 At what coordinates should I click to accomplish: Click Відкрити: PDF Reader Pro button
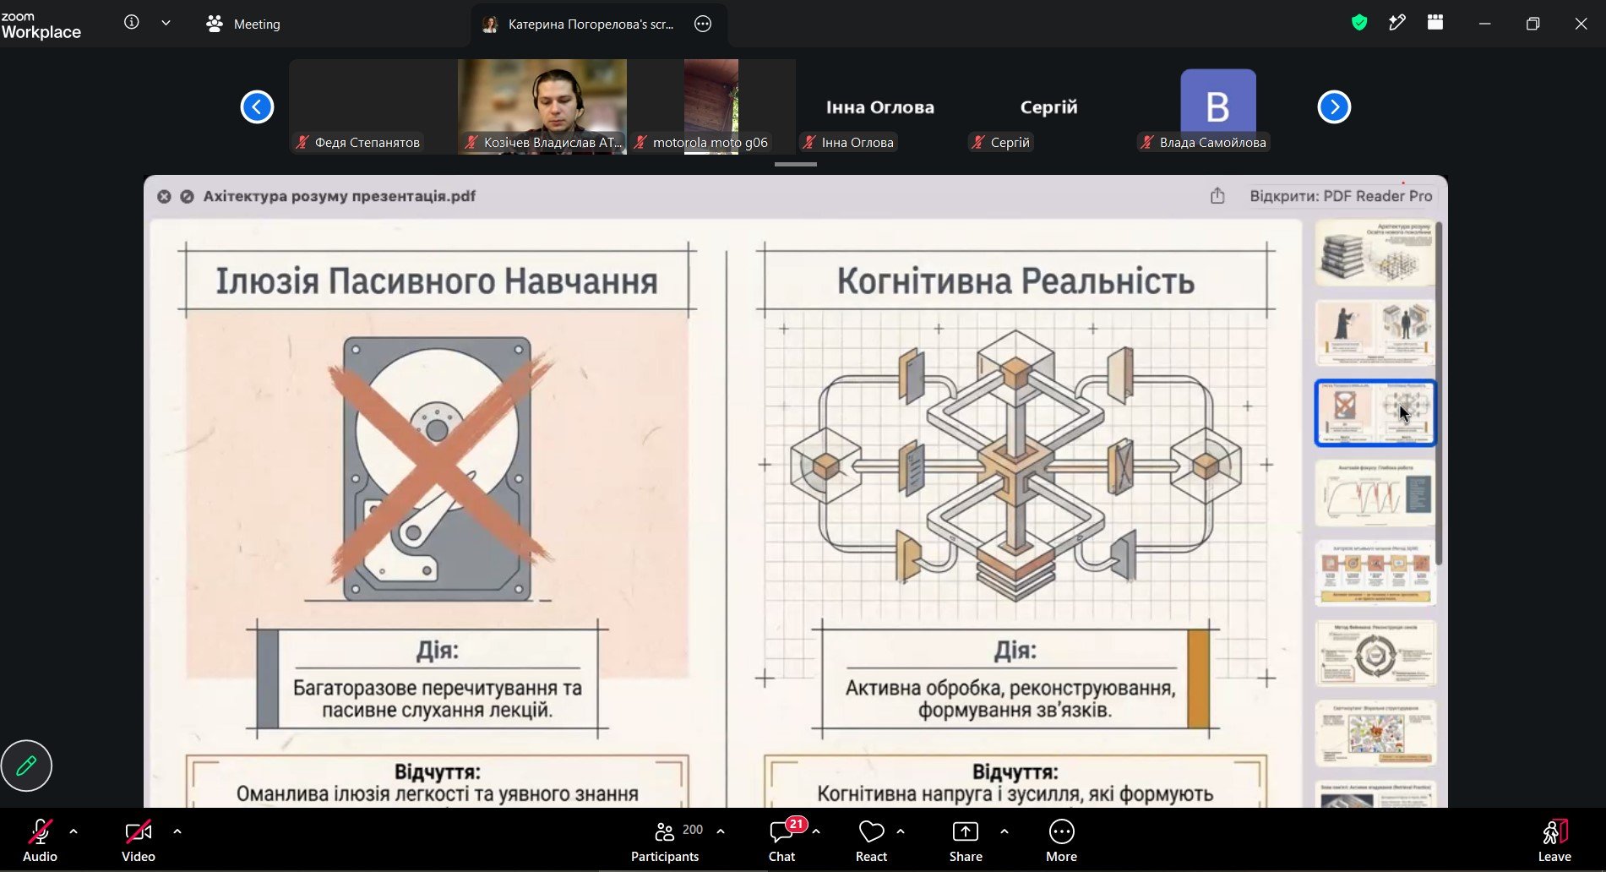(x=1341, y=196)
